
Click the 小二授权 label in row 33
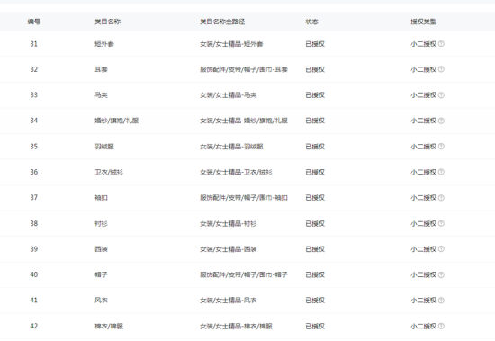click(x=423, y=95)
